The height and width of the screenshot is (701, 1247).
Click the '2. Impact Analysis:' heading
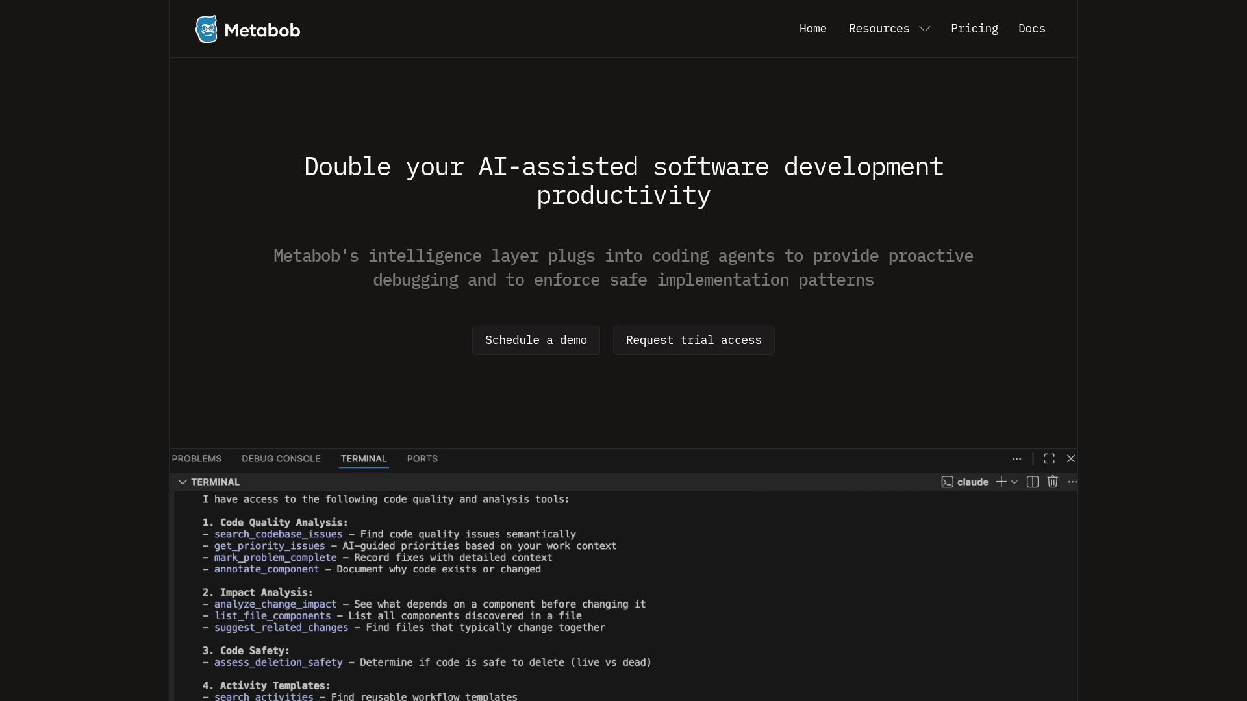click(257, 593)
